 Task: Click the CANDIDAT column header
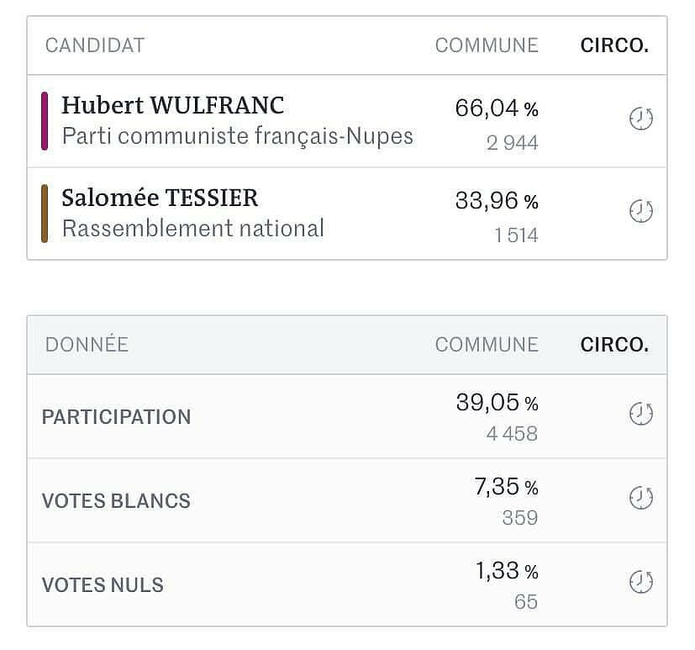click(x=95, y=45)
